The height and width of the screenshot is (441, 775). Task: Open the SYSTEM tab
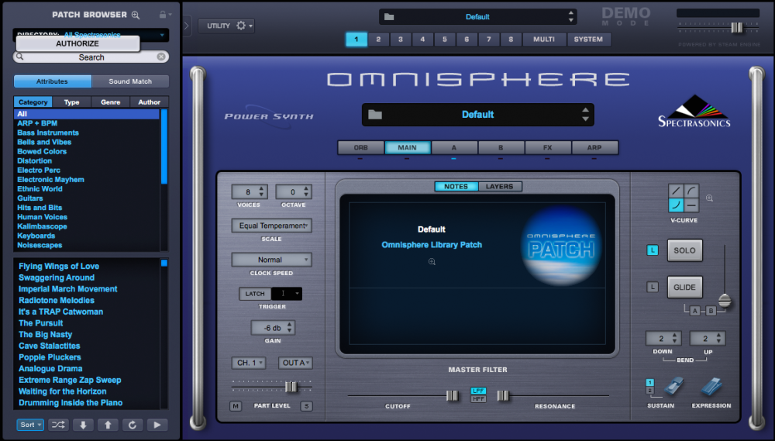click(588, 39)
